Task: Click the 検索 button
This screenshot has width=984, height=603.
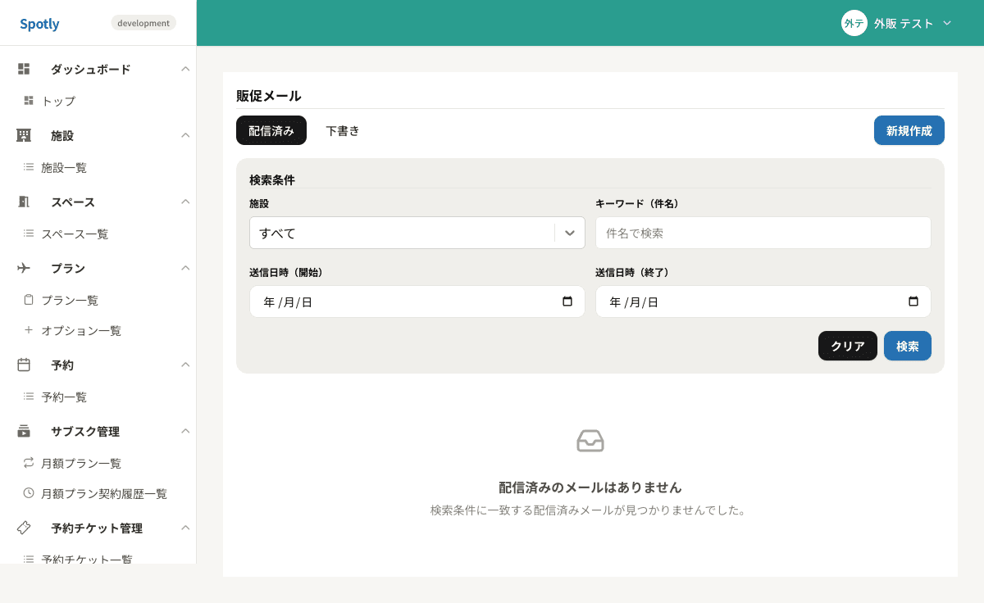Action: pyautogui.click(x=908, y=346)
